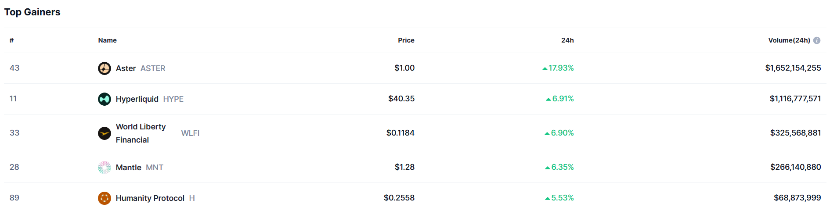Click the HYPE ticker symbol
Viewport: 830px width, 211px height.
pos(173,99)
